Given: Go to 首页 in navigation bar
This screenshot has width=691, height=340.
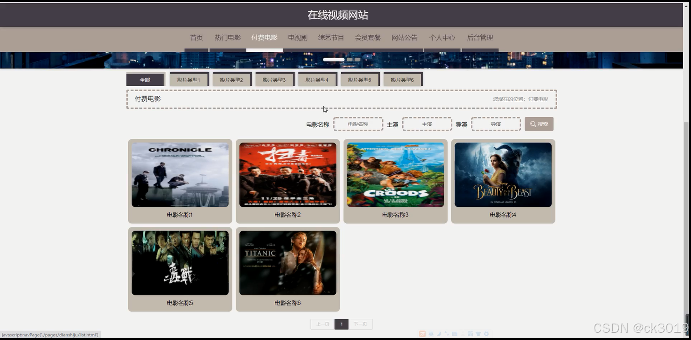Looking at the screenshot, I should [x=197, y=38].
